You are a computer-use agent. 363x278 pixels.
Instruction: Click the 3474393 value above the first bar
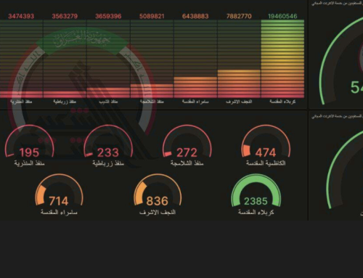(x=21, y=16)
